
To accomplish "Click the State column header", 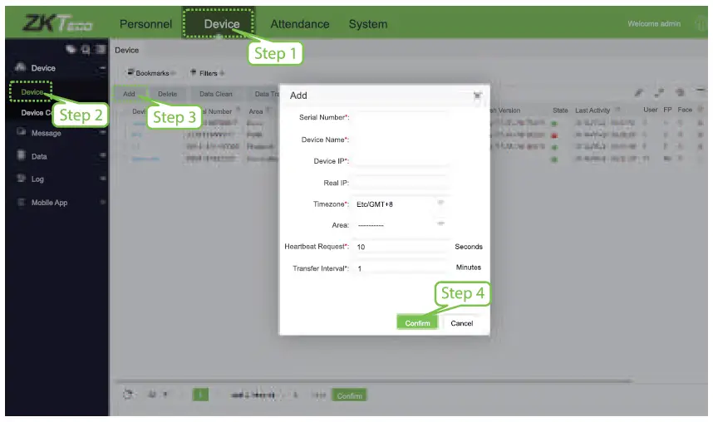I will (x=560, y=110).
